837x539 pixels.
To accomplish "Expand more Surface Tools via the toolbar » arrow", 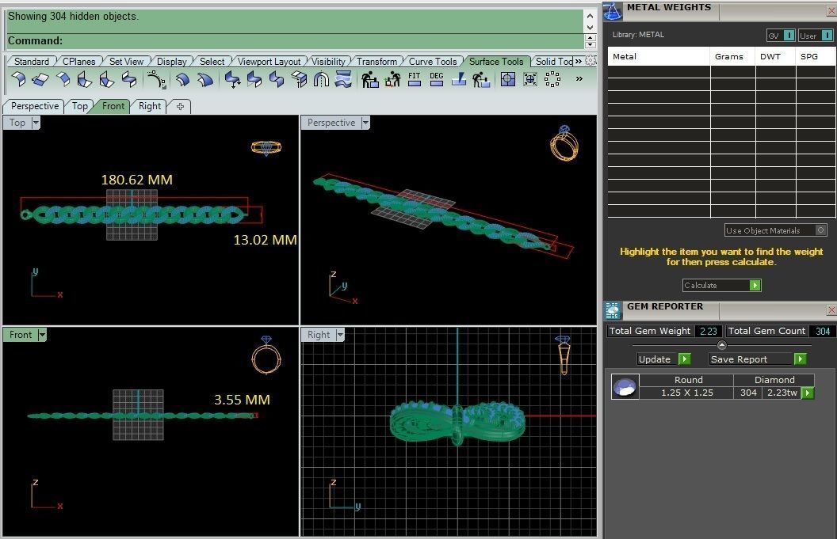I will point(579,79).
